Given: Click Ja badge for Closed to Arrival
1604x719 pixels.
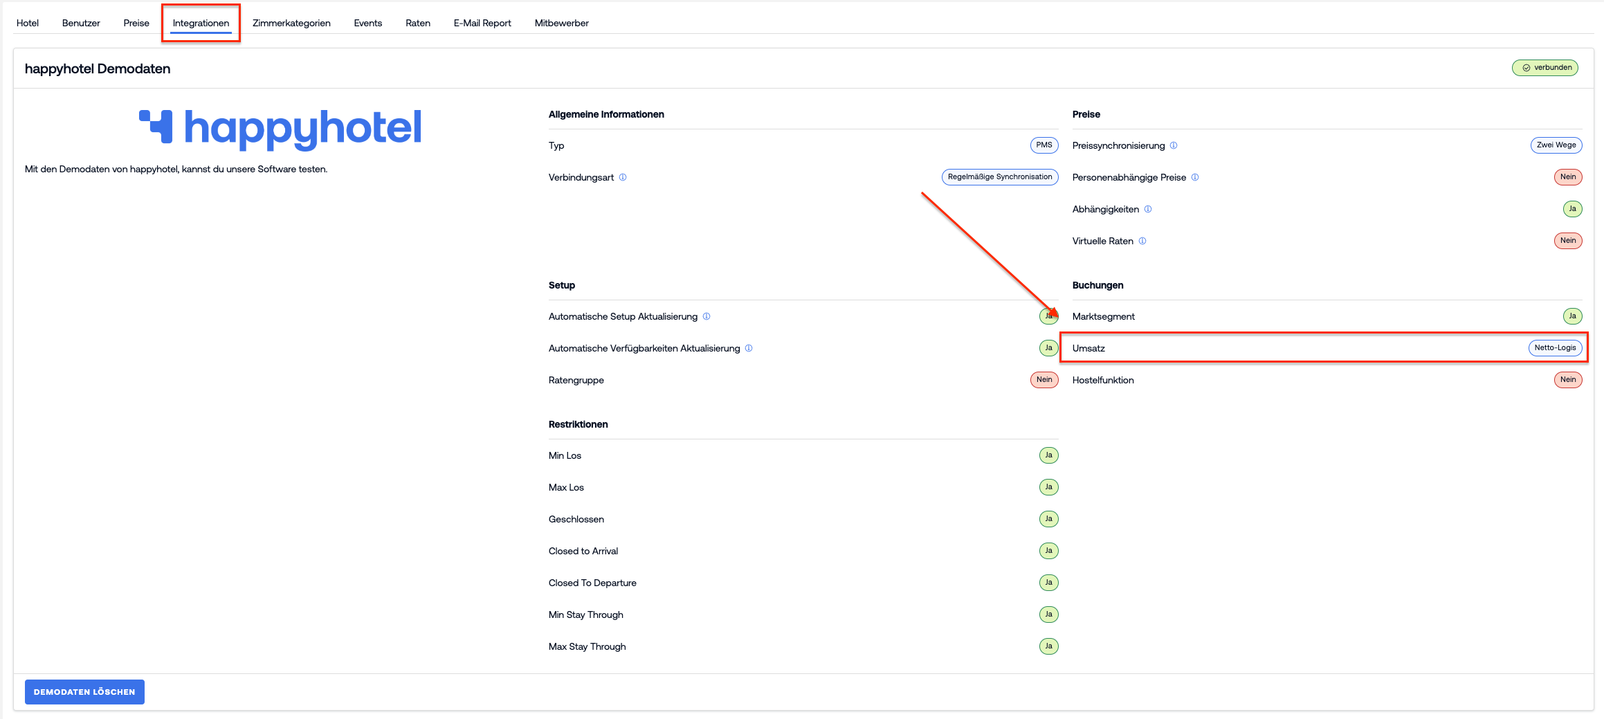Looking at the screenshot, I should 1049,551.
